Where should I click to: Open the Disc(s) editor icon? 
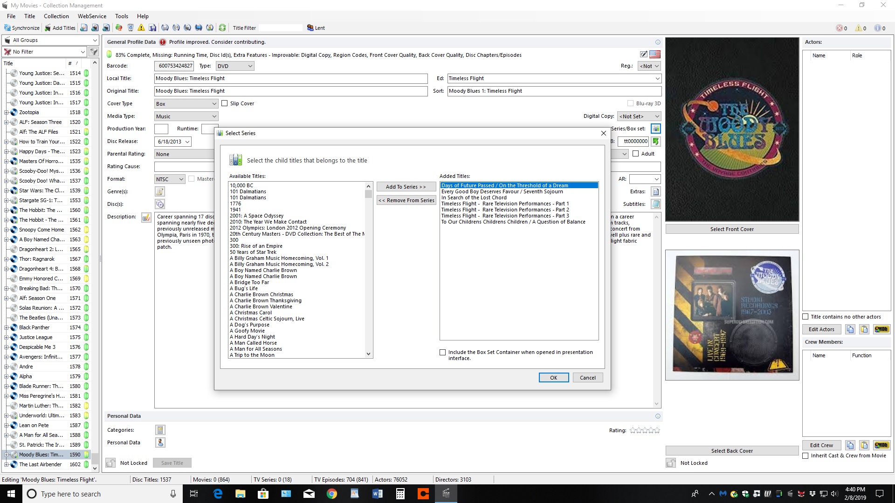tap(160, 204)
